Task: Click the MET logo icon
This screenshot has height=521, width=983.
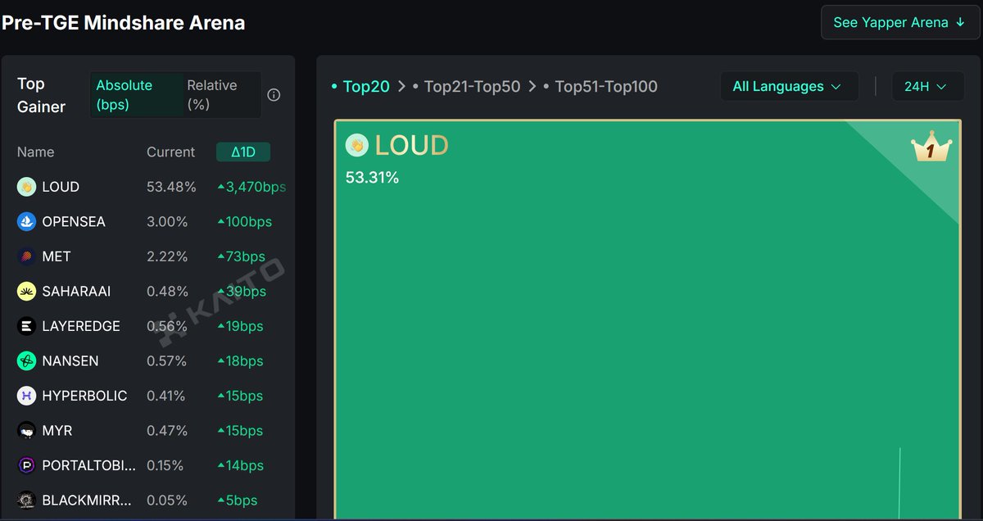Action: [26, 256]
